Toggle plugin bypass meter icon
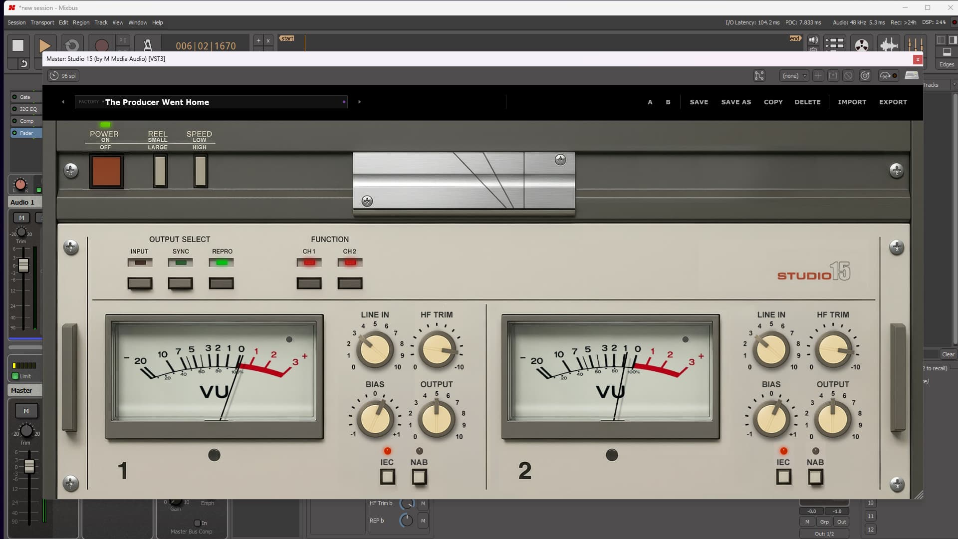Screen dimensions: 958x539 (888, 76)
